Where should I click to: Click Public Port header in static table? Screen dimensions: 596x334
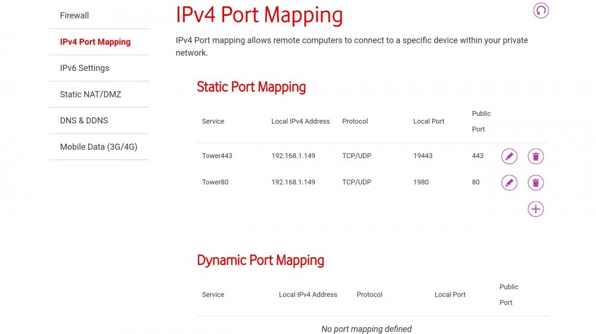pyautogui.click(x=481, y=121)
